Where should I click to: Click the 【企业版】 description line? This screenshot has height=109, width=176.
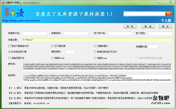tap(80, 98)
